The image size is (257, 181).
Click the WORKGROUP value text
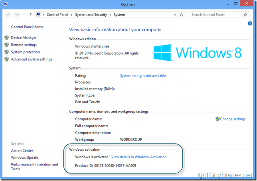coord(131,140)
